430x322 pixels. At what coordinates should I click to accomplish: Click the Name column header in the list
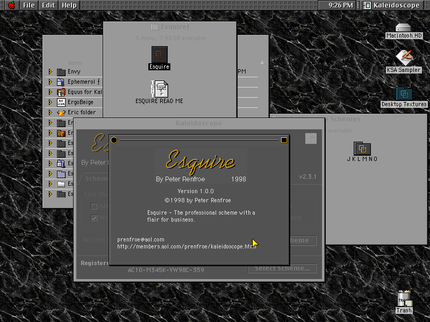pyautogui.click(x=75, y=63)
